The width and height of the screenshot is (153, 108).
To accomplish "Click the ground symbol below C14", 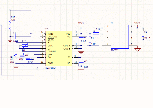I will pos(81,71).
